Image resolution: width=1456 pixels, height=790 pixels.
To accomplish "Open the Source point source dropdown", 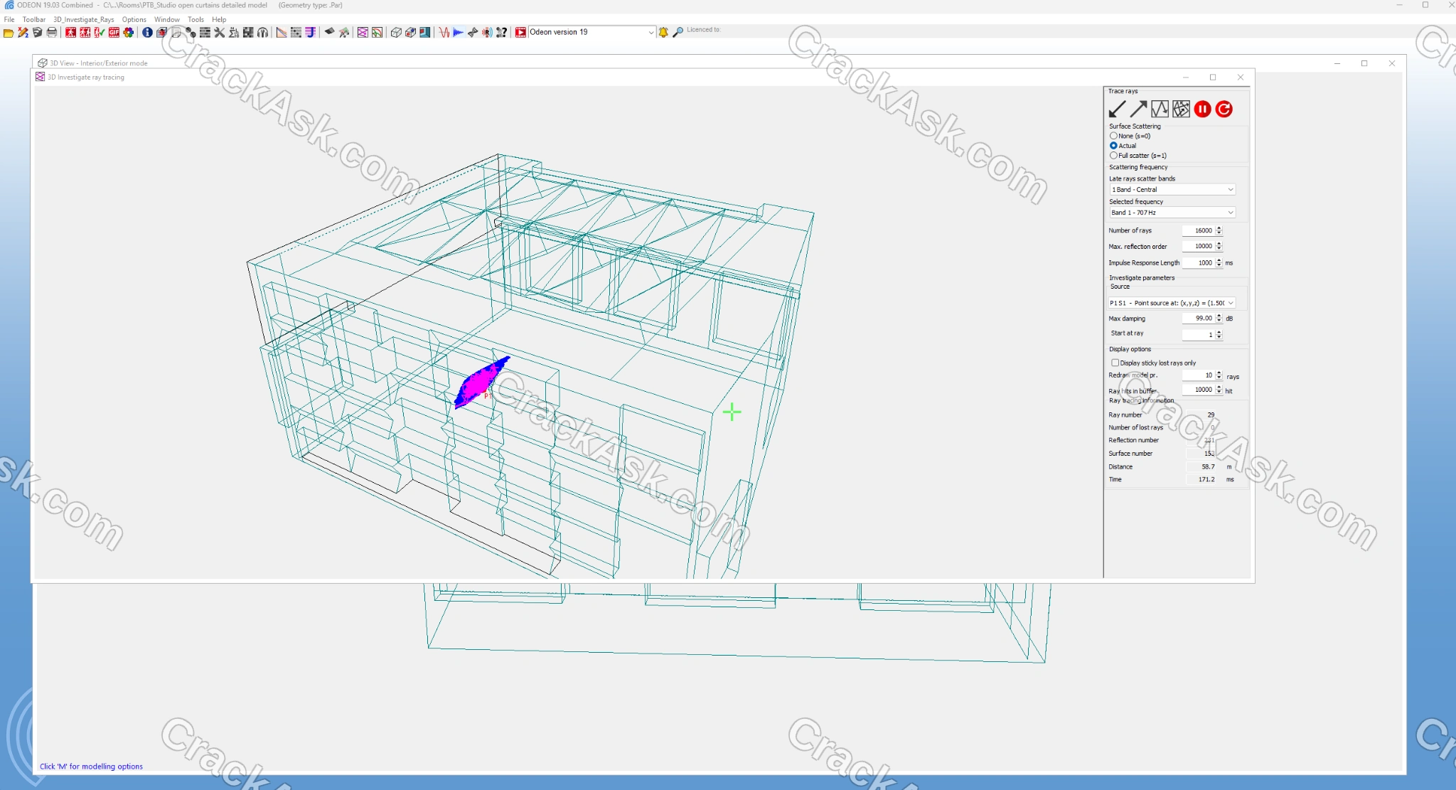I will pyautogui.click(x=1172, y=303).
